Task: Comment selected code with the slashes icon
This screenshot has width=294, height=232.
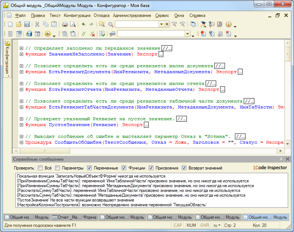Action: click(x=84, y=34)
